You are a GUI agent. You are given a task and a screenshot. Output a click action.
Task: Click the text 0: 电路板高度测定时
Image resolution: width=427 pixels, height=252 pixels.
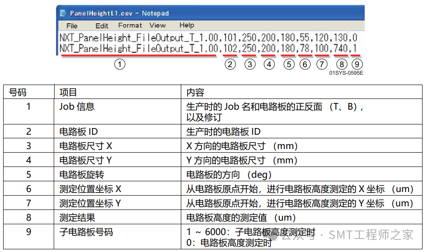(x=229, y=243)
